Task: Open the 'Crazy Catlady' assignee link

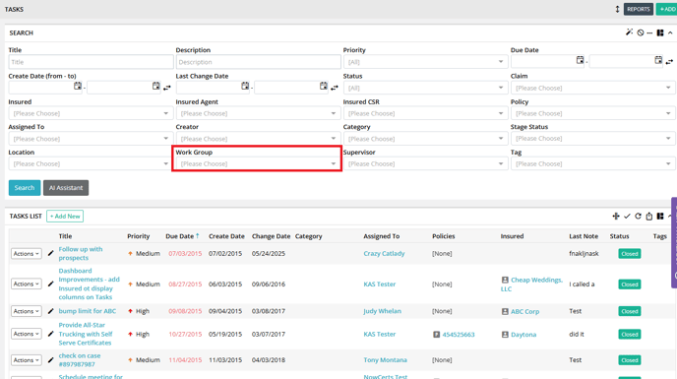Action: (x=384, y=254)
